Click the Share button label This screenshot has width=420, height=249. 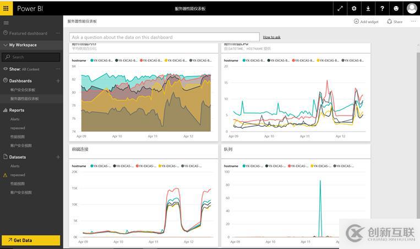tap(398, 21)
